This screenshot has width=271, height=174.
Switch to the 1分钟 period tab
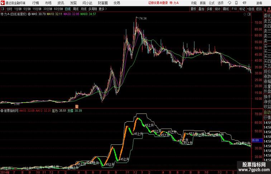(x=18, y=9)
